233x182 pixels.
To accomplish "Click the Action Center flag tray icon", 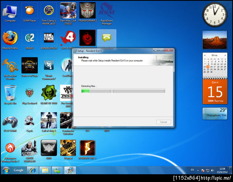I will click(203, 171).
